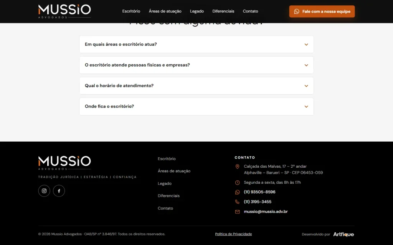This screenshot has height=245, width=393.
Task: Expand chevron for 'pessoas físicas e empresas' question
Action: tap(306, 65)
